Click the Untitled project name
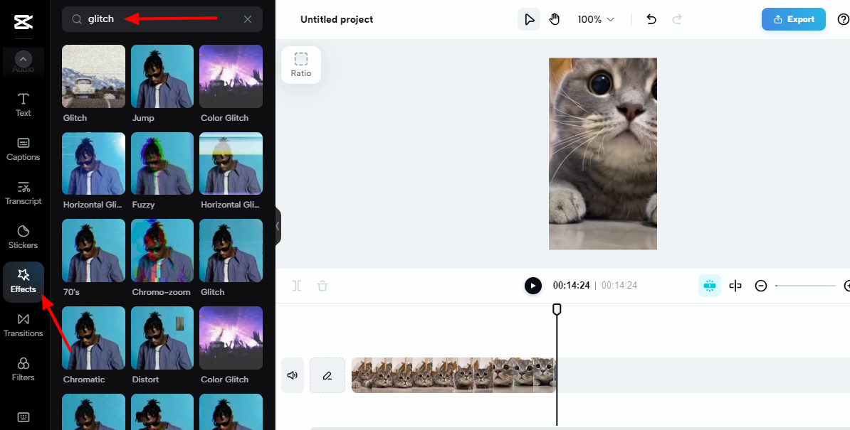Viewport: 850px width, 430px height. (337, 19)
